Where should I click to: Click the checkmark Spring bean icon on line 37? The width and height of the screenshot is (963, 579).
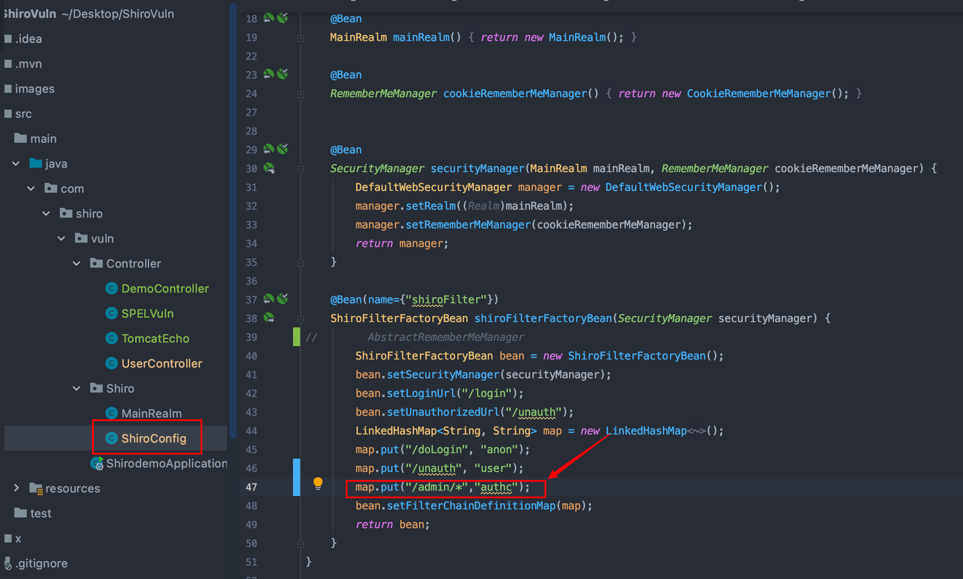click(282, 299)
